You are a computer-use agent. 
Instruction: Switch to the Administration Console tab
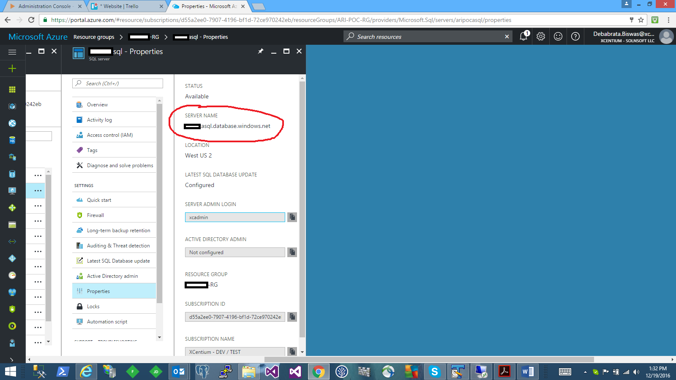pos(45,6)
